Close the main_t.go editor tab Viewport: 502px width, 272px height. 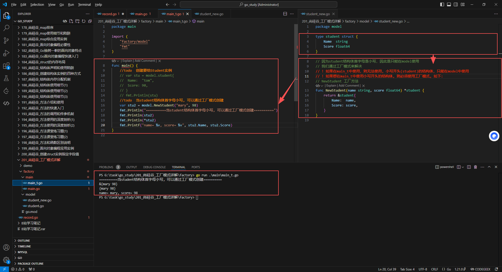187,14
